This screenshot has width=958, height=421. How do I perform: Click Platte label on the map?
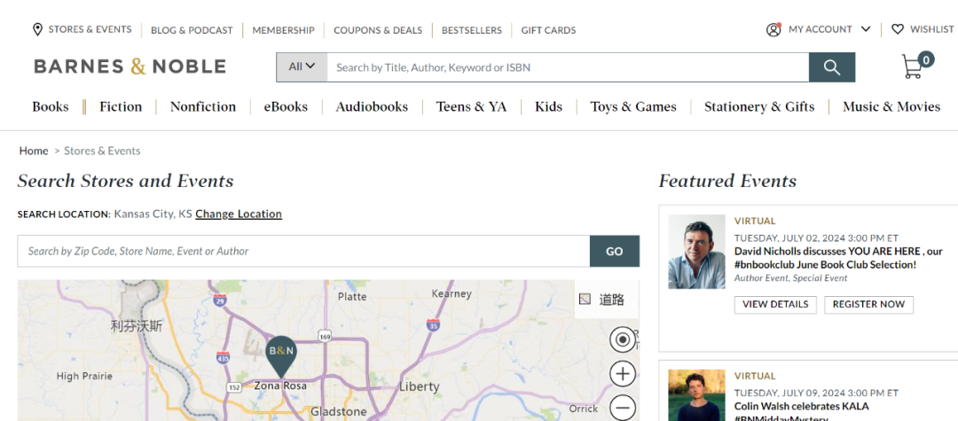pyautogui.click(x=352, y=297)
